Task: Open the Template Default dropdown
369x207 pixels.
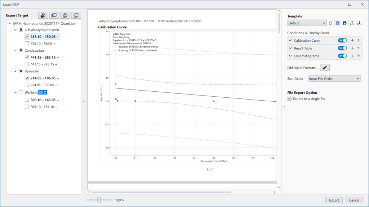Action: pyautogui.click(x=307, y=23)
